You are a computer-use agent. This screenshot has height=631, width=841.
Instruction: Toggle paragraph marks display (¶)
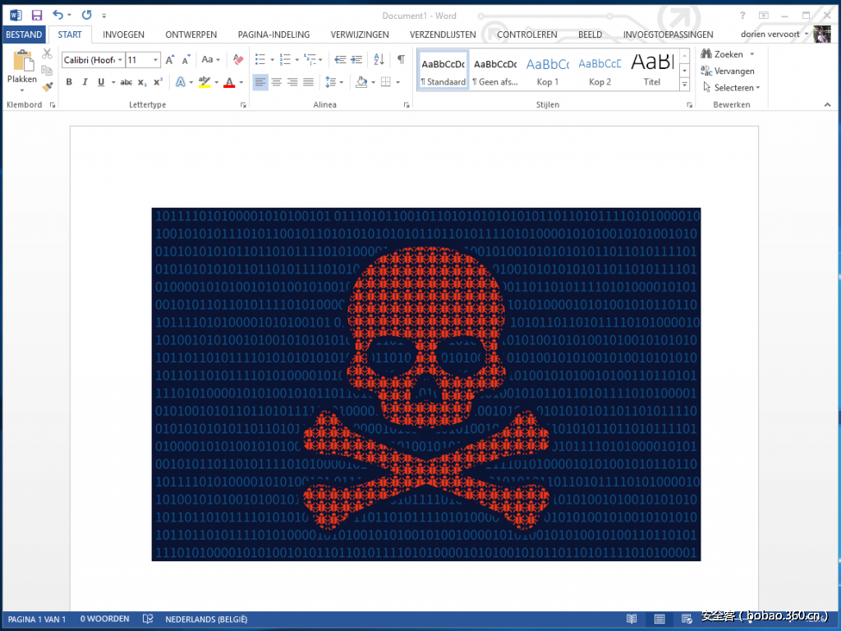click(401, 59)
